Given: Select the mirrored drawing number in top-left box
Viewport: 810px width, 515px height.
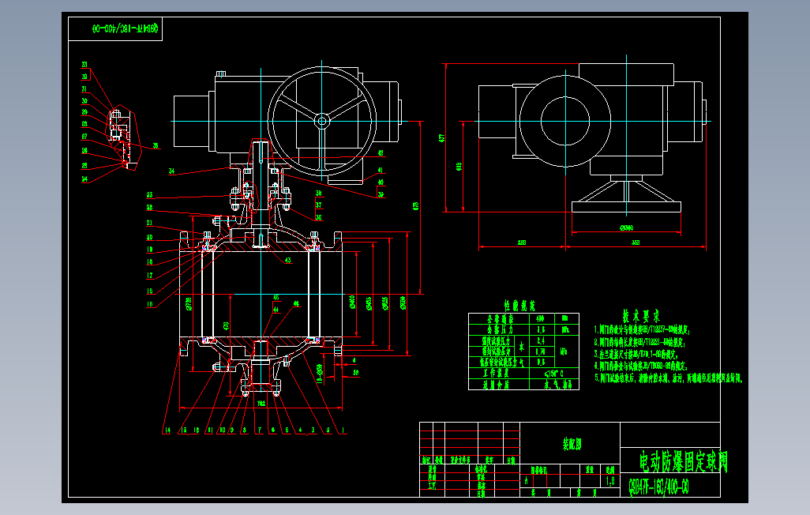Looking at the screenshot, I should (125, 28).
